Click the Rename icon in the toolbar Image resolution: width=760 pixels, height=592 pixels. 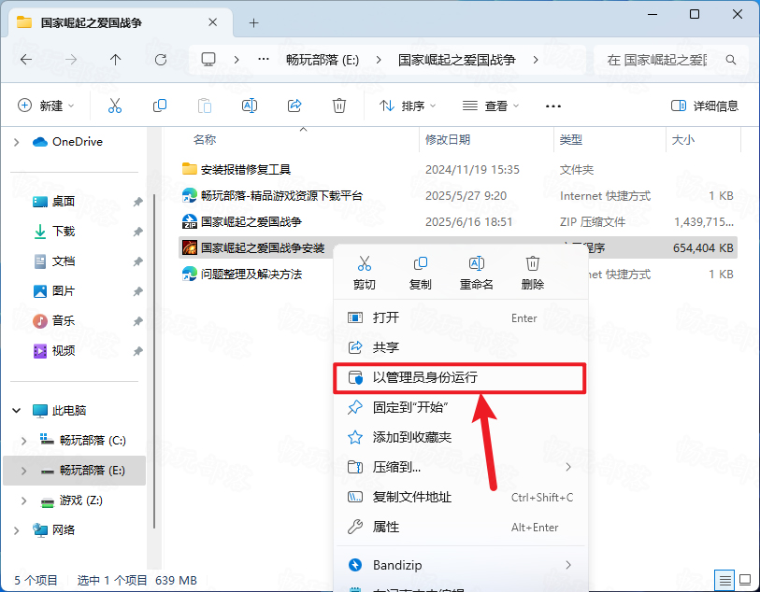tap(250, 106)
